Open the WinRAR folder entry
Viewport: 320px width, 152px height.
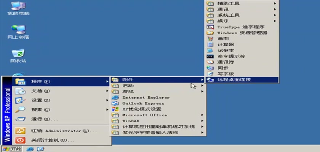click(158, 121)
